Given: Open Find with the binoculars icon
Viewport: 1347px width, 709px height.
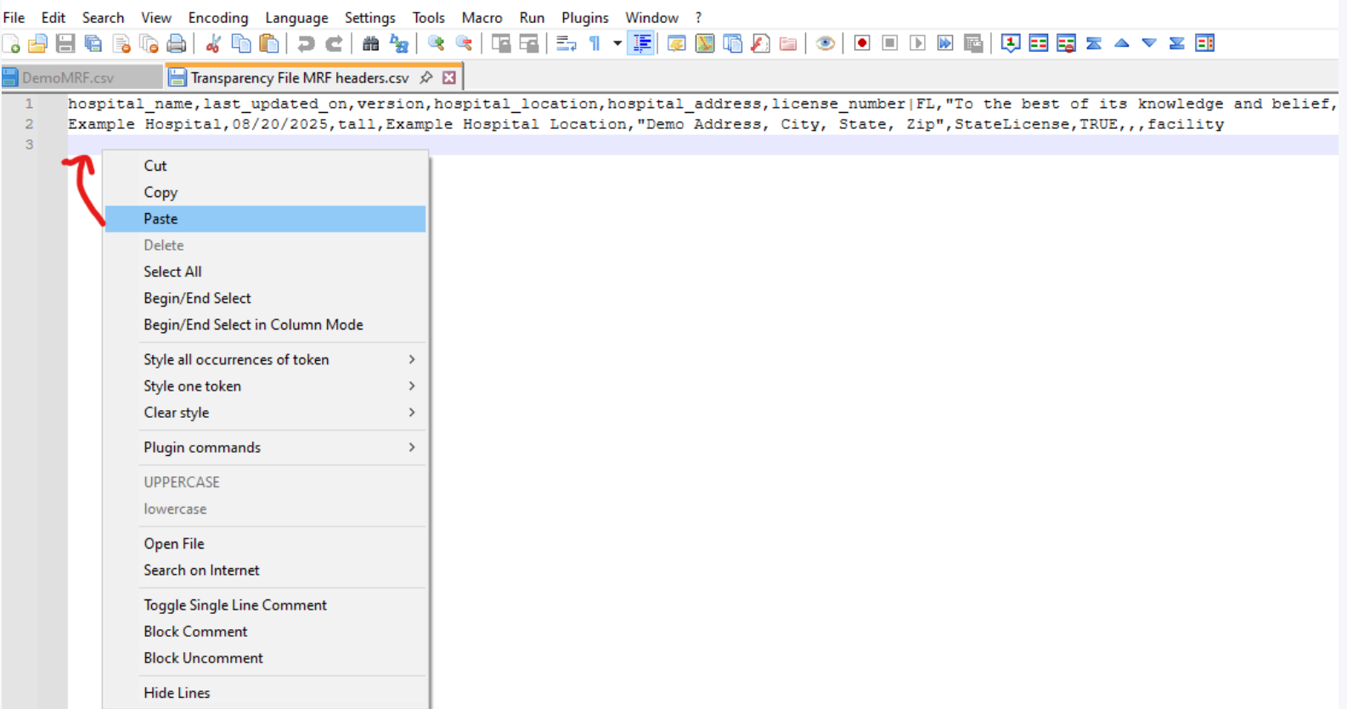Looking at the screenshot, I should (370, 43).
